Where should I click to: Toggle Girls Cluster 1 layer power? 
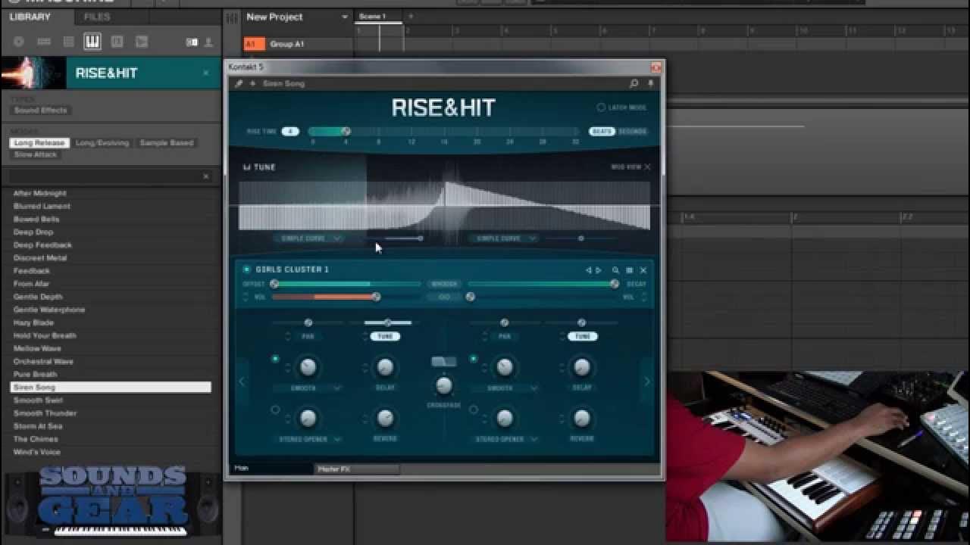[246, 269]
